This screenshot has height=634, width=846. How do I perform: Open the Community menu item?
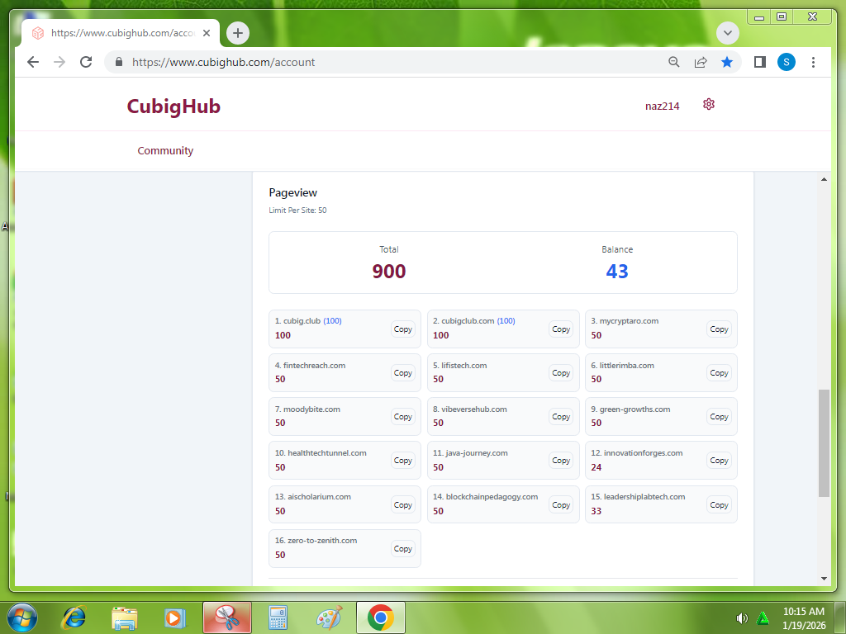(165, 151)
